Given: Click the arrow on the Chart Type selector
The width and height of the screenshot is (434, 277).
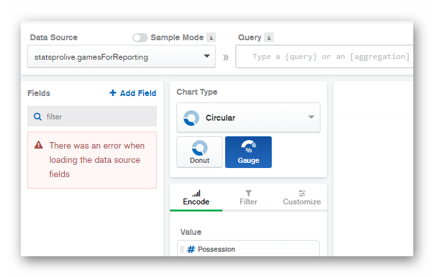Looking at the screenshot, I should click(x=311, y=117).
